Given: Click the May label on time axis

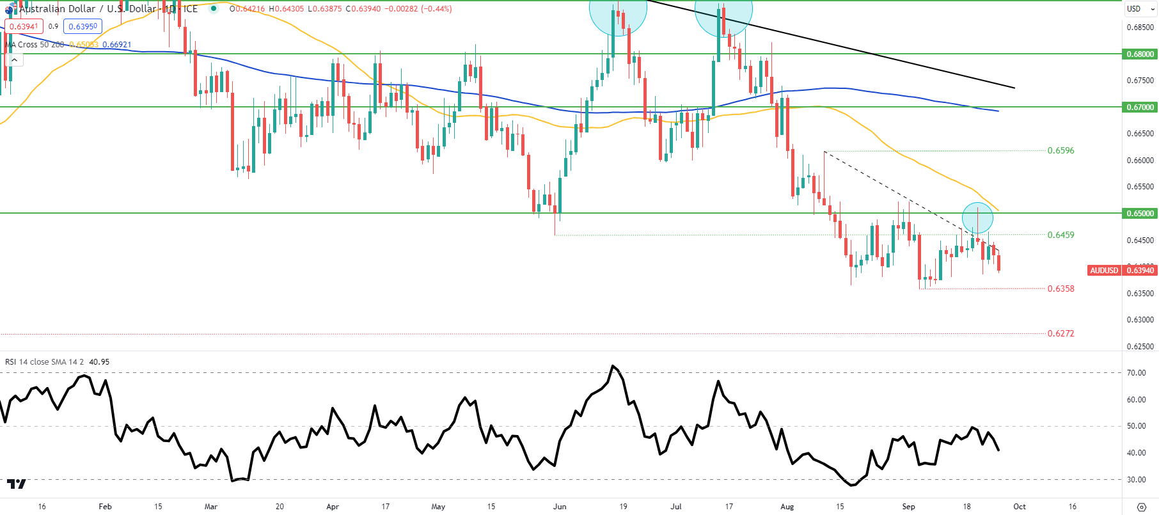Looking at the screenshot, I should [x=438, y=507].
